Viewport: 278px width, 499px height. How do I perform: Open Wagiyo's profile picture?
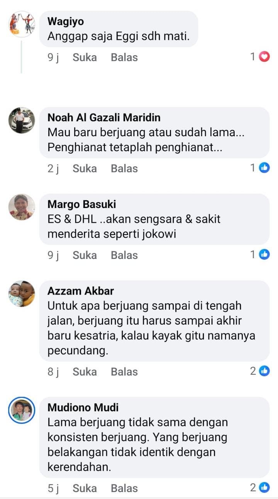click(x=22, y=24)
